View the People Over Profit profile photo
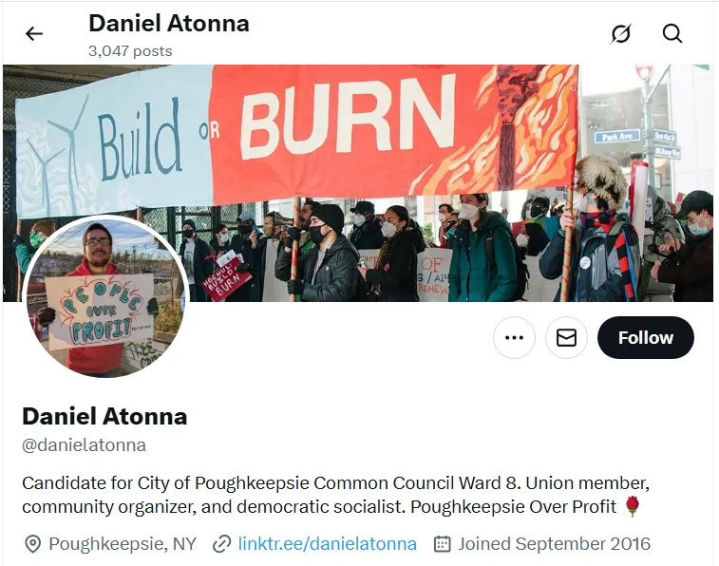 click(x=106, y=296)
